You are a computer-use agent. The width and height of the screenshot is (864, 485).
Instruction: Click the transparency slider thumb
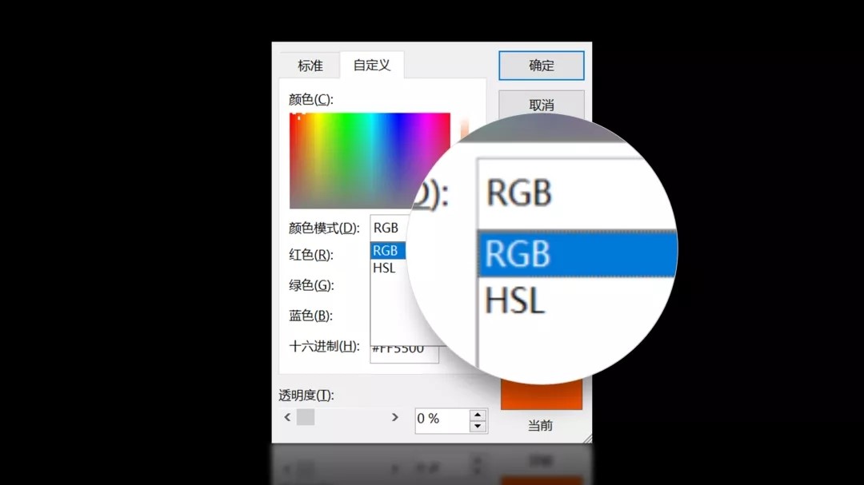pyautogui.click(x=306, y=417)
